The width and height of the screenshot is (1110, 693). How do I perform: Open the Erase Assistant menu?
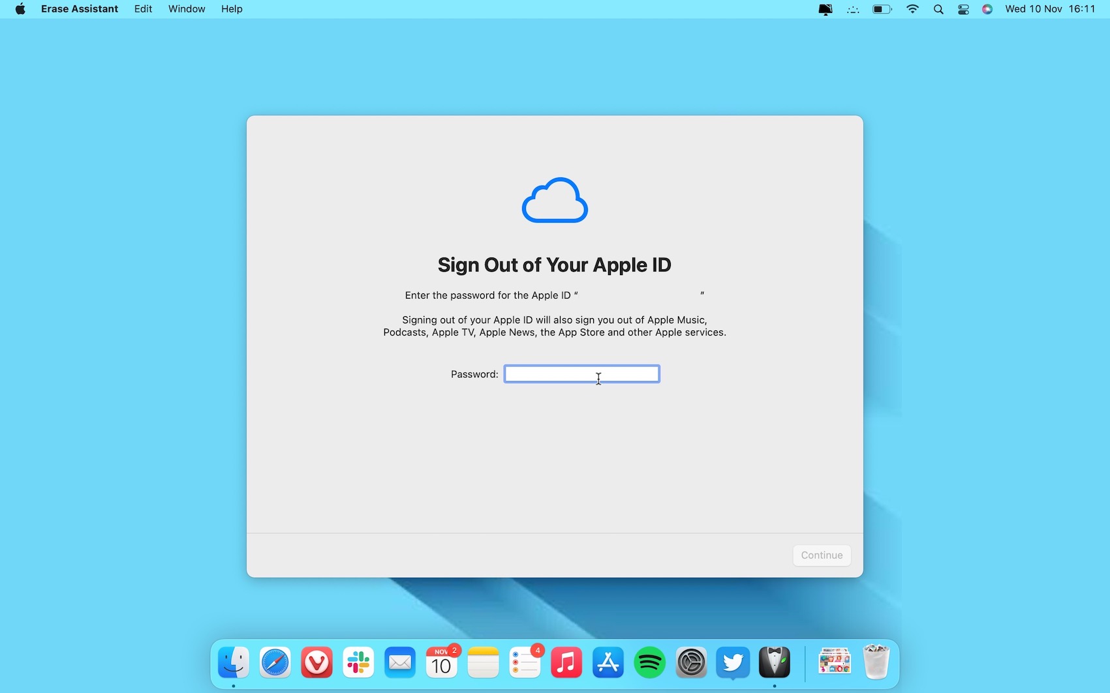pyautogui.click(x=79, y=9)
